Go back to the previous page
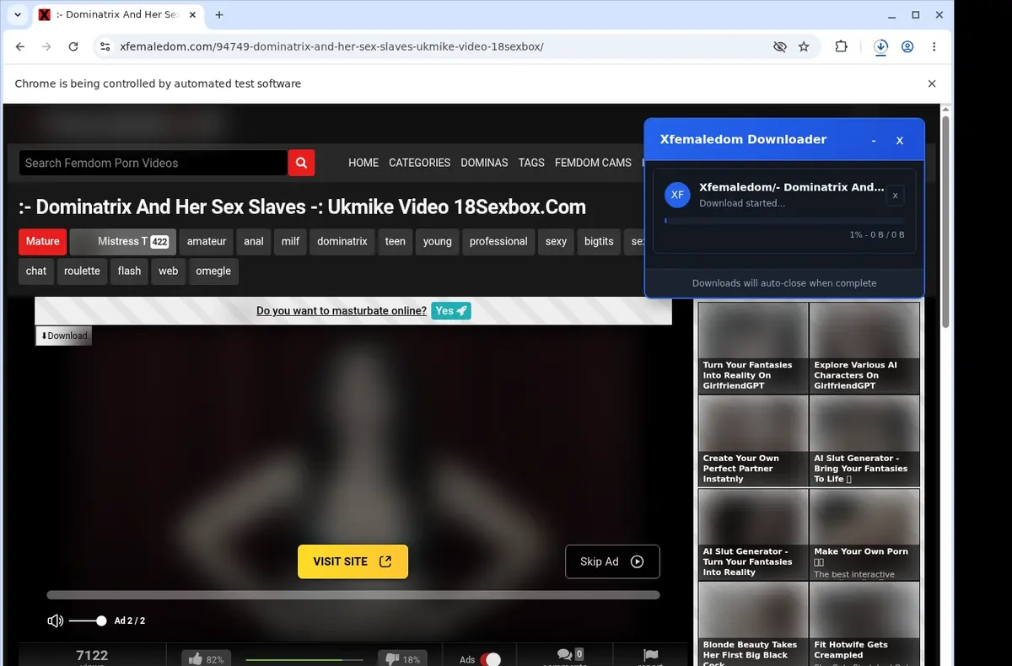 (20, 46)
